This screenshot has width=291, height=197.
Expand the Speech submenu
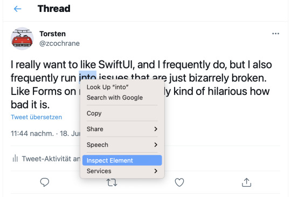coord(122,145)
